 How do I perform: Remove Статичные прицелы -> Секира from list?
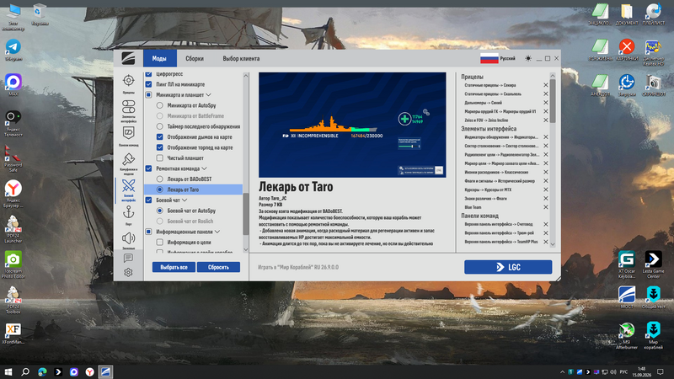[x=545, y=85]
